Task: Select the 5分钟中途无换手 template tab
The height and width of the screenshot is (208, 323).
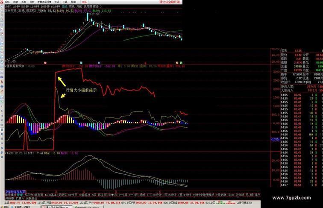Action: [x=203, y=195]
